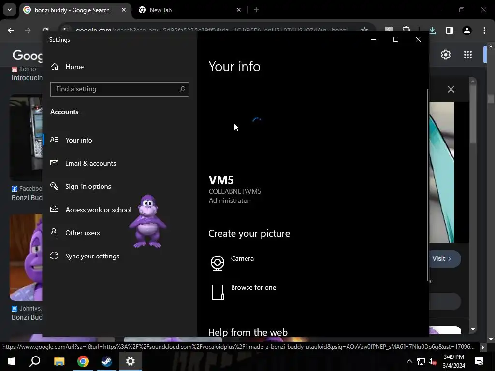Click the Settings gear in taskbar
The height and width of the screenshot is (371, 495).
[131, 361]
